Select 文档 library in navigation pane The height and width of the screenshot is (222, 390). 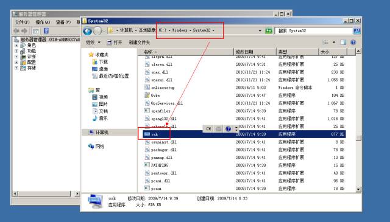pyautogui.click(x=103, y=111)
